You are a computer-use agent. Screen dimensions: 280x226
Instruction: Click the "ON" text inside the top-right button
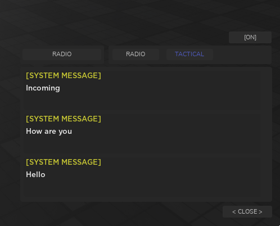coord(250,37)
